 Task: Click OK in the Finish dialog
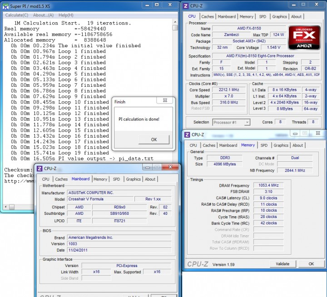click(x=154, y=139)
